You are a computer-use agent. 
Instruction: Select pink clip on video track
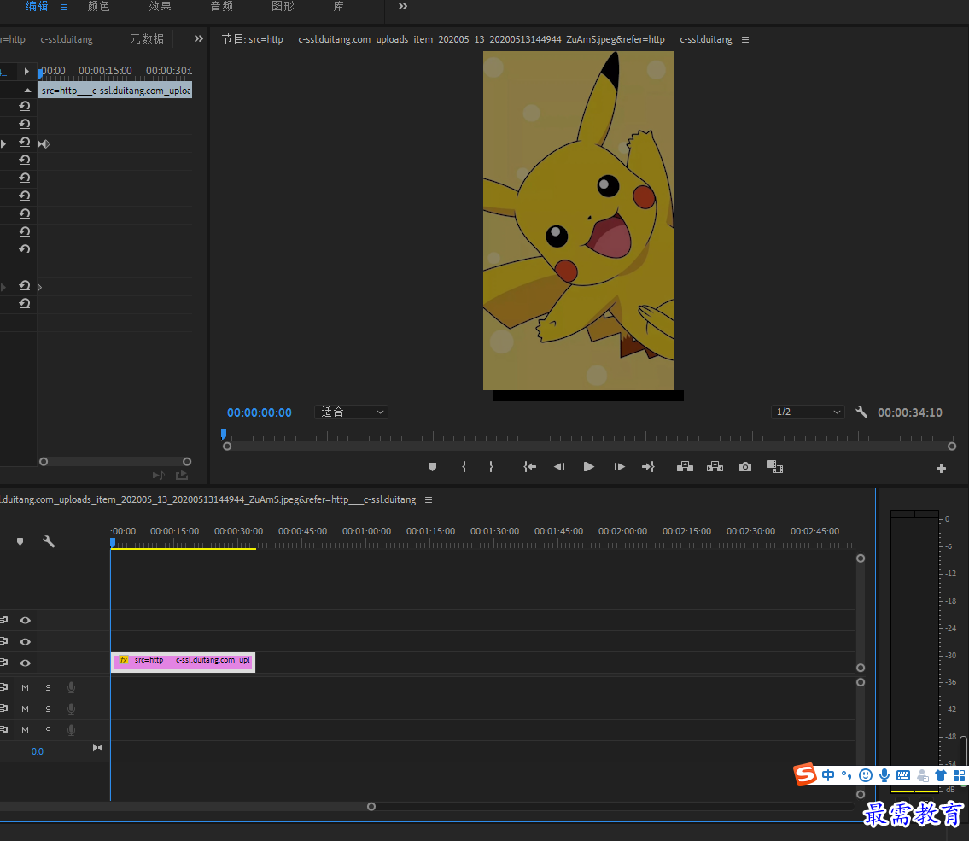183,663
